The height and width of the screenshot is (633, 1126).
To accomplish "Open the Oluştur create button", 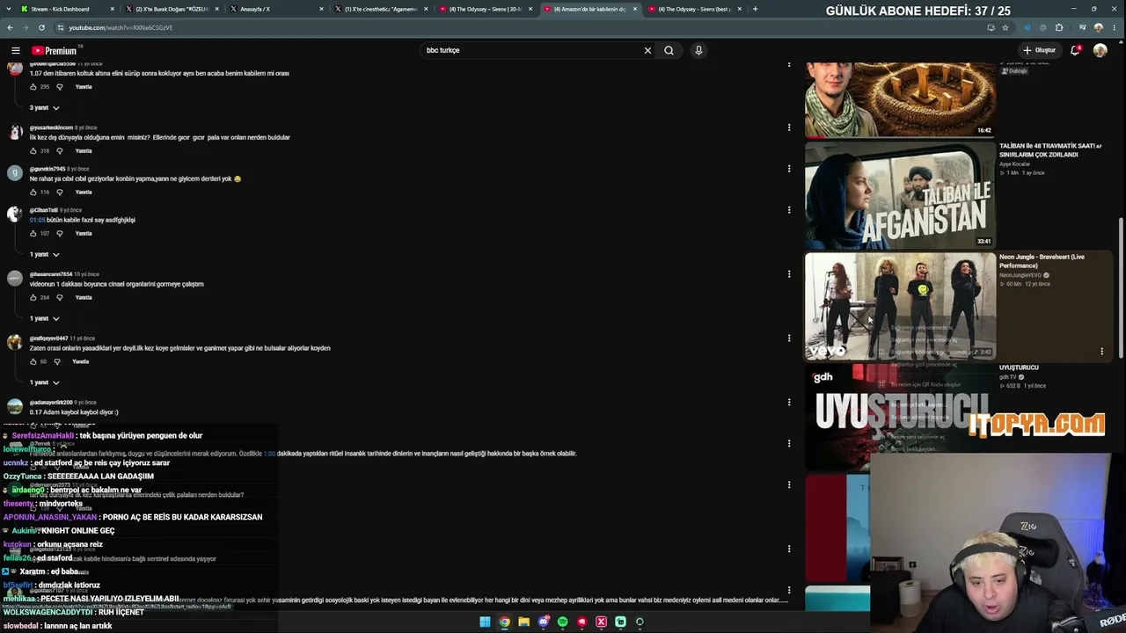I will pyautogui.click(x=1040, y=50).
